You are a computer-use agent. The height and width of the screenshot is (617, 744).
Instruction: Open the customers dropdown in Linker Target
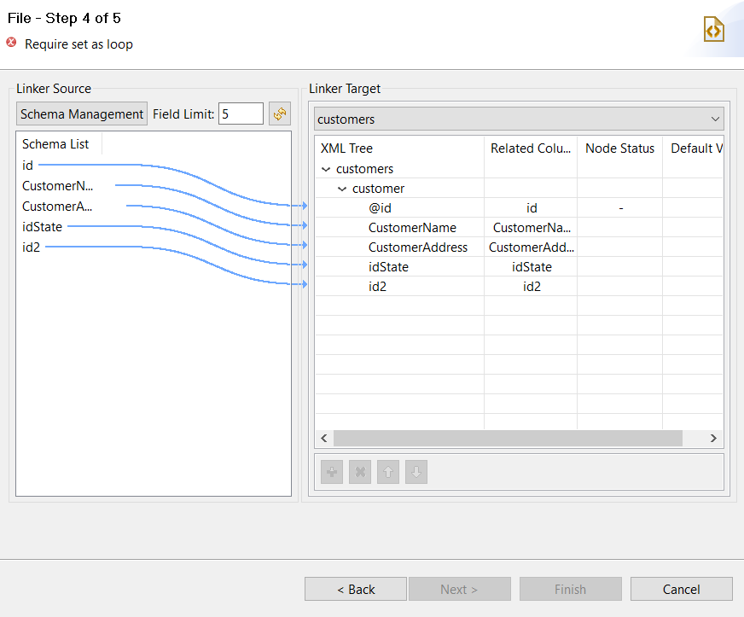coord(717,118)
